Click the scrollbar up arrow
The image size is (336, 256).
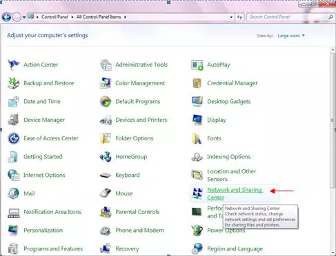click(x=333, y=50)
